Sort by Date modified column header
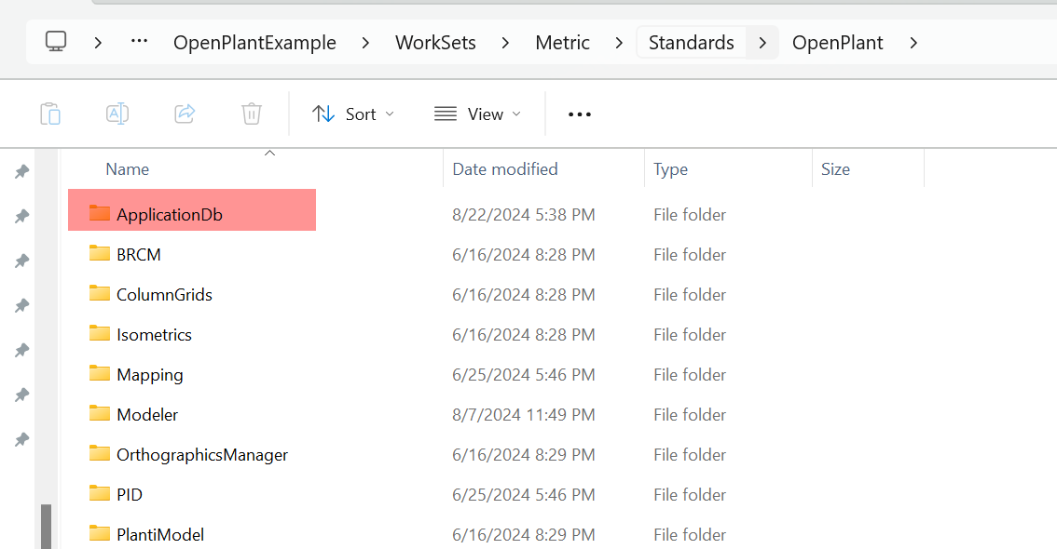Viewport: 1057px width, 549px height. point(505,169)
